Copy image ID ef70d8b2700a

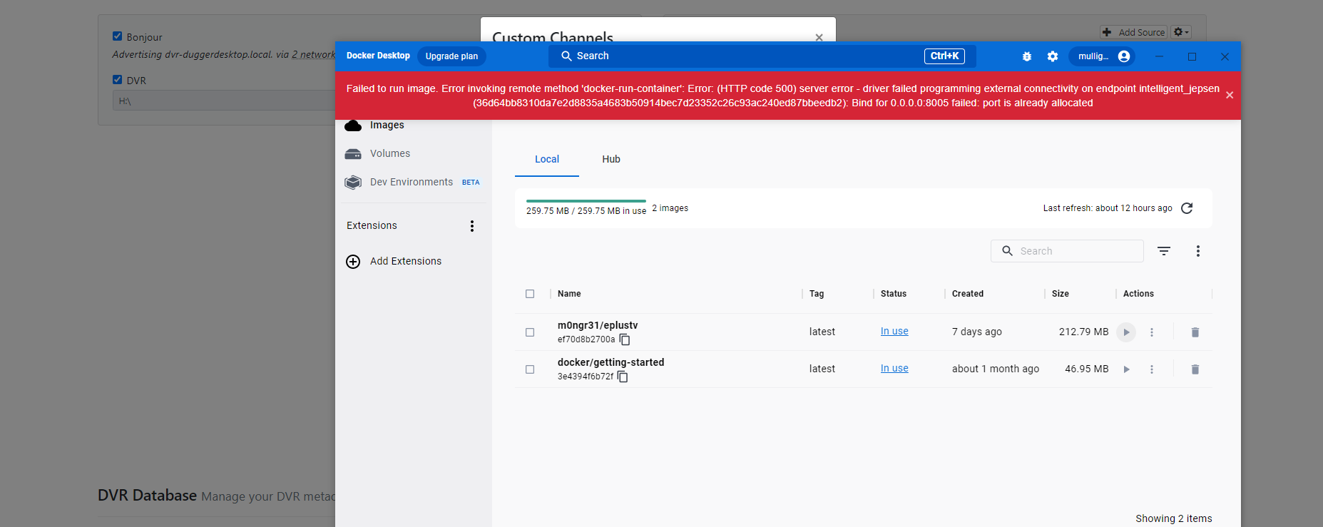pos(625,339)
